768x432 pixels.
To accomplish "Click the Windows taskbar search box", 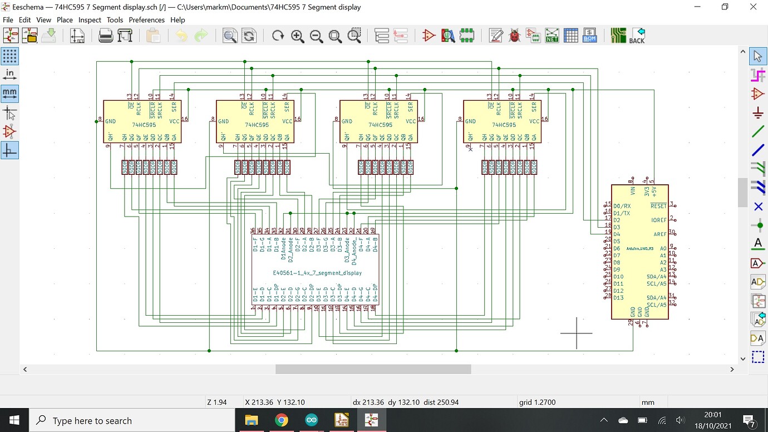I will 131,420.
